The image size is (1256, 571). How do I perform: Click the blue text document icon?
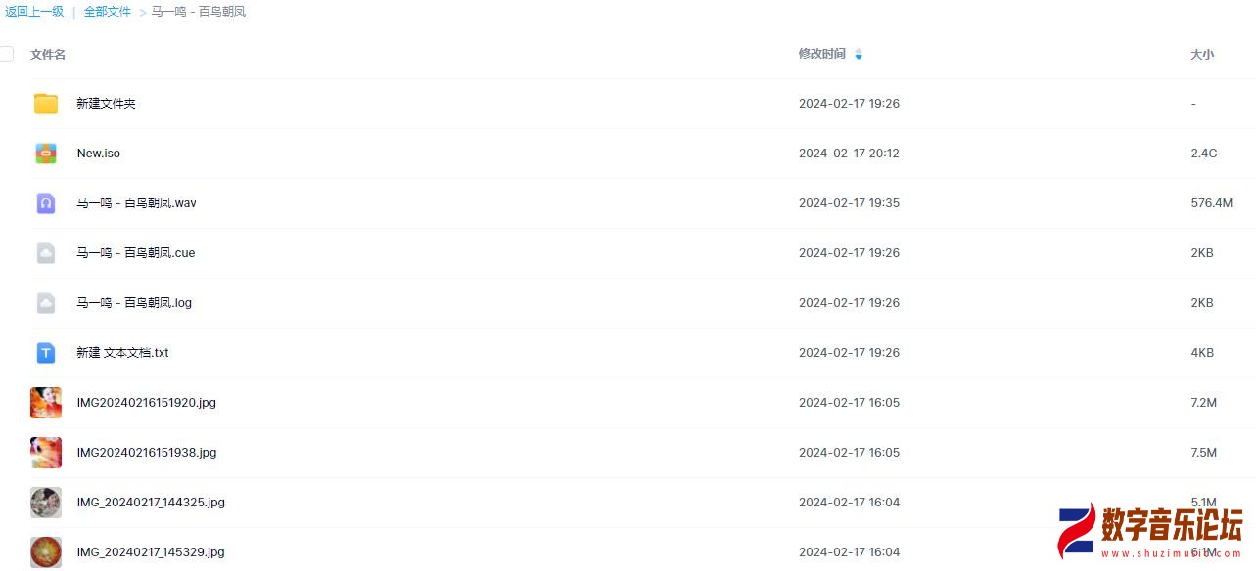(46, 353)
